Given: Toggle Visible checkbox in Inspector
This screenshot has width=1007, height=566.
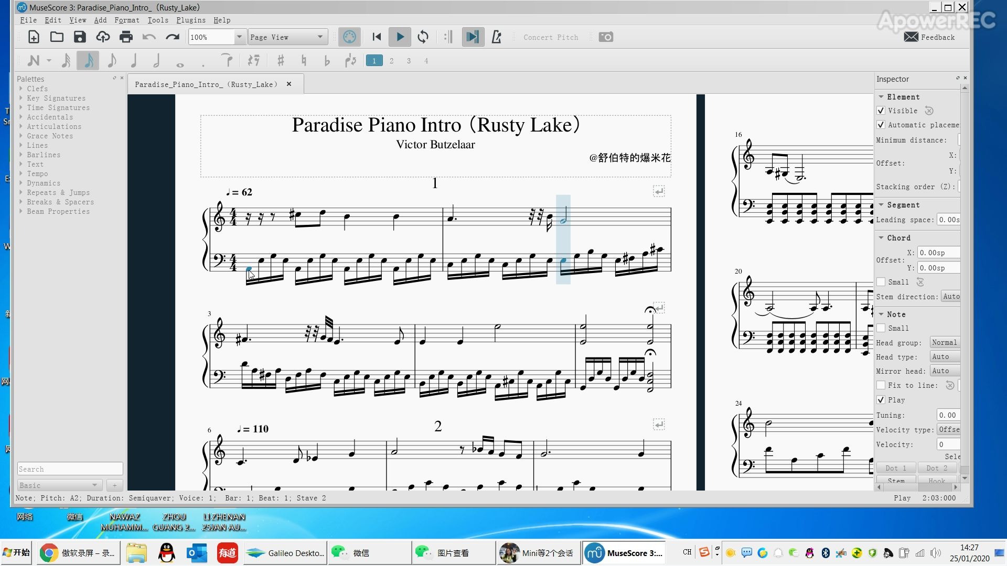Looking at the screenshot, I should [x=881, y=111].
